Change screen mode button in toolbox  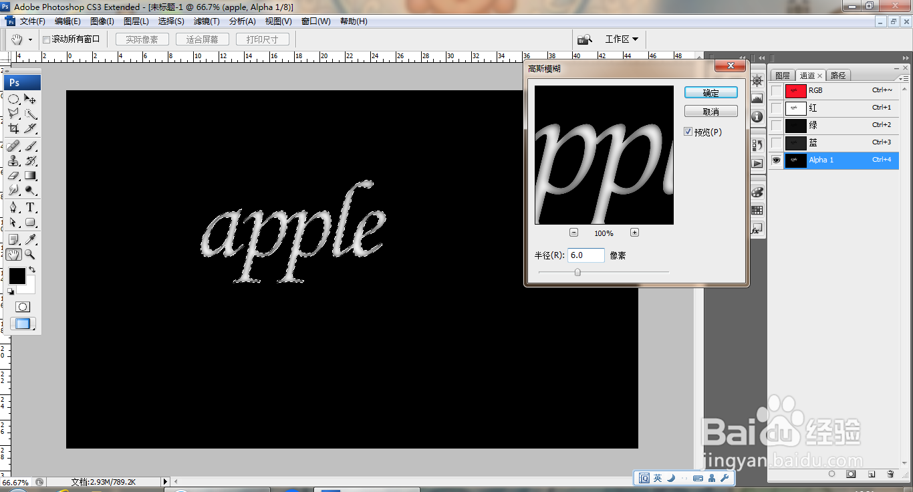point(23,324)
